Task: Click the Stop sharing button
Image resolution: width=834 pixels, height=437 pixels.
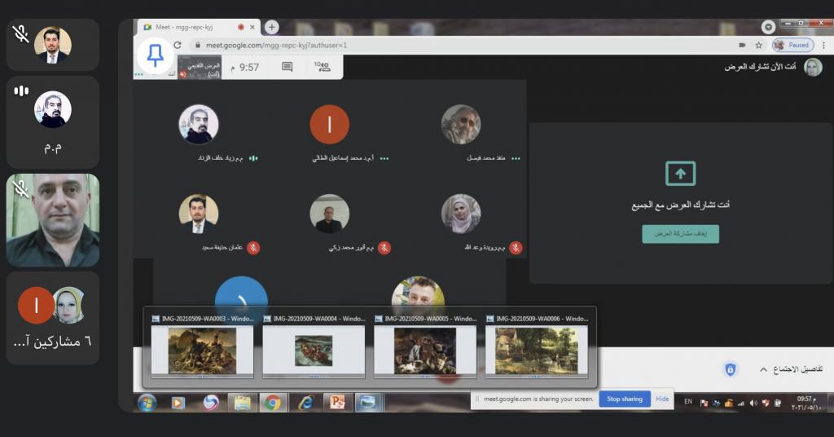Action: click(625, 399)
